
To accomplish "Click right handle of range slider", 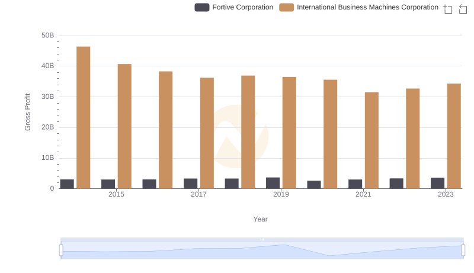I will 463,250.
